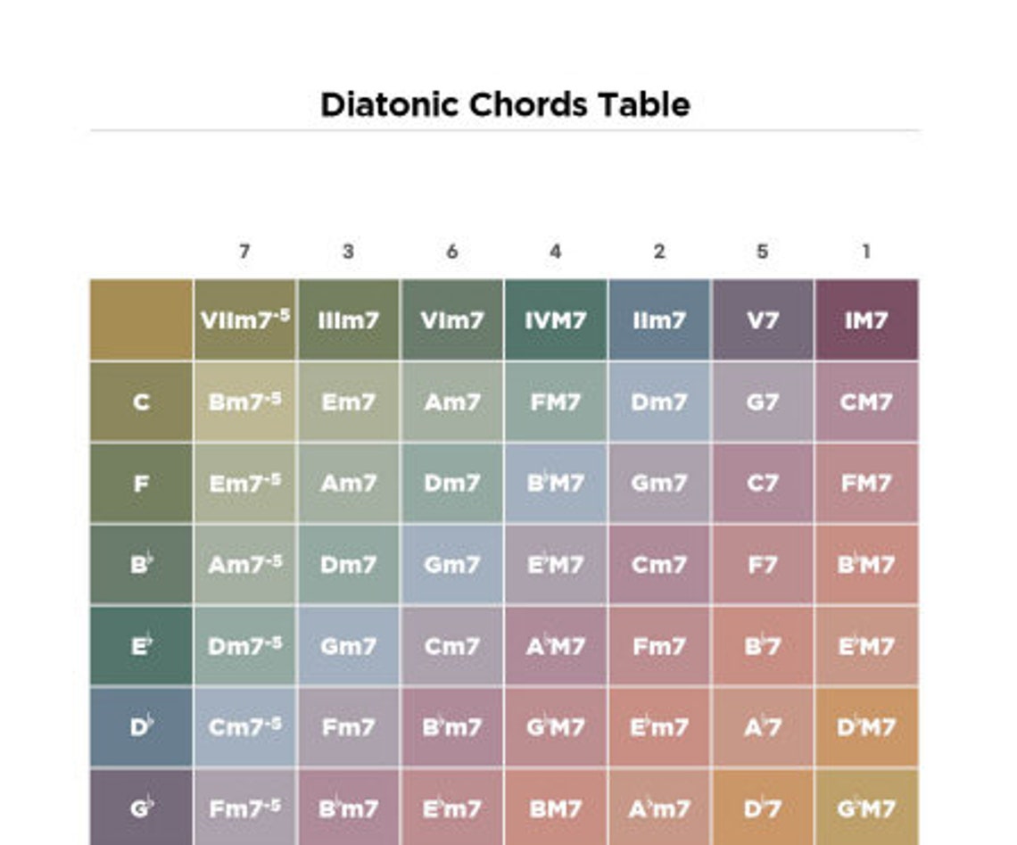1017x845 pixels.
Task: Click the BM7 cell in the G♭ row
Action: point(555,808)
